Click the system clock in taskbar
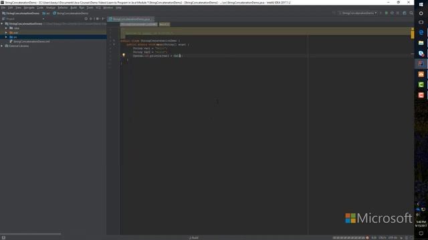428x240 pixels. click(421, 224)
